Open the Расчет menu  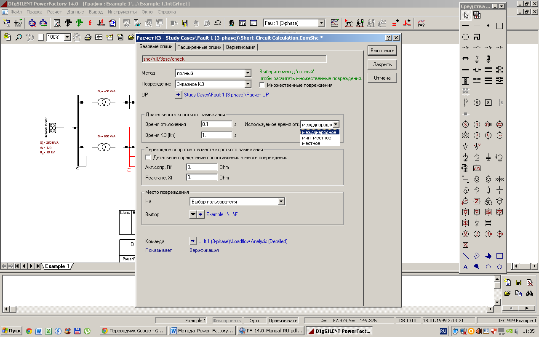[54, 12]
